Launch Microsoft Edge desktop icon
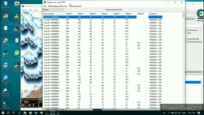Viewport: 204px width, 115px height. pyautogui.click(x=6, y=80)
